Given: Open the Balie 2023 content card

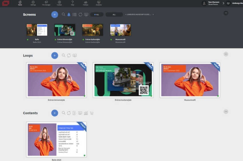Looking at the screenshot, I should pyautogui.click(x=56, y=139).
